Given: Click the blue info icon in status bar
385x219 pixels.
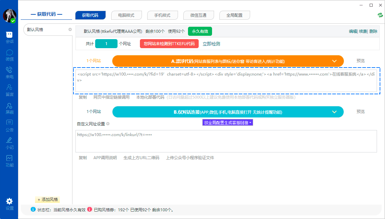Looking at the screenshot, I should pos(33,209).
